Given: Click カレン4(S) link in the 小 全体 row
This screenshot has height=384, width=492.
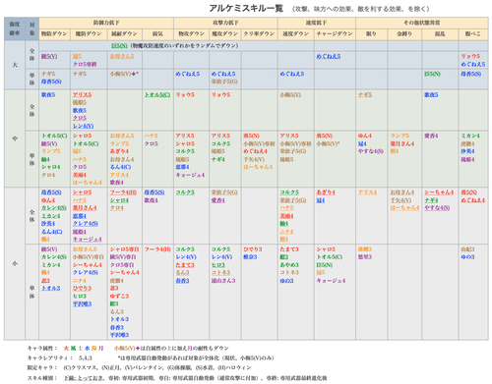Looking at the screenshot, I should tap(54, 208).
